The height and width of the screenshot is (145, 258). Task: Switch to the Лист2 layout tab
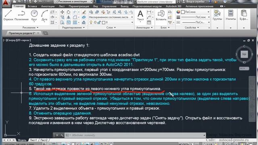click(44, 140)
